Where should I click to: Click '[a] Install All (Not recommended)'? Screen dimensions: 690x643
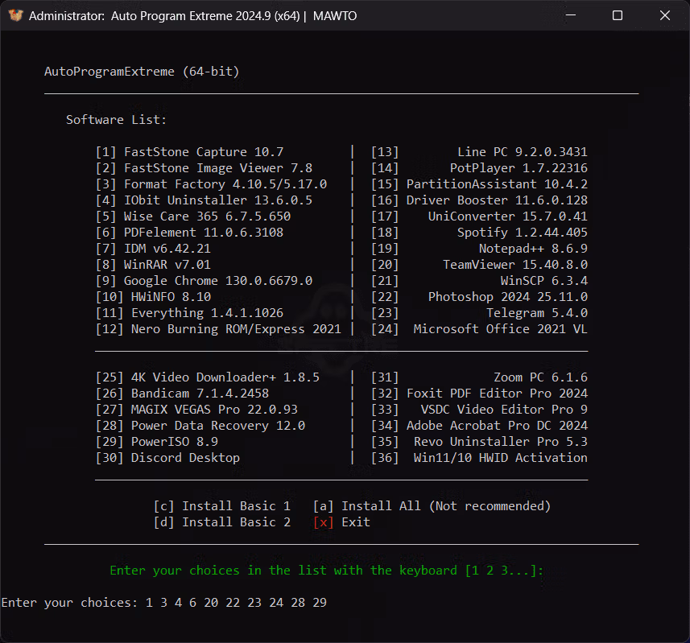(432, 506)
